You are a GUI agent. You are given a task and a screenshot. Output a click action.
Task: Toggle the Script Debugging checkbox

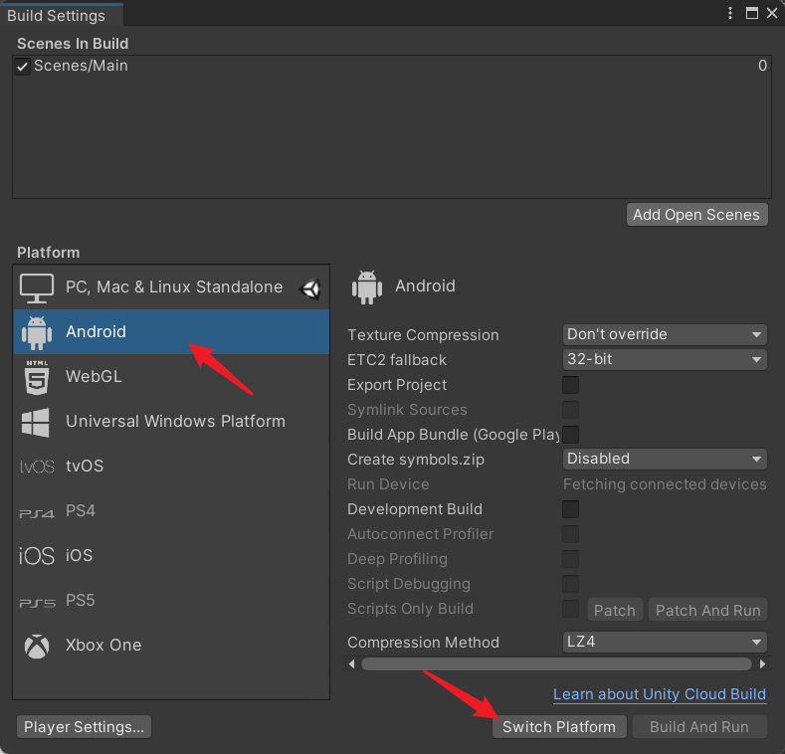point(570,584)
